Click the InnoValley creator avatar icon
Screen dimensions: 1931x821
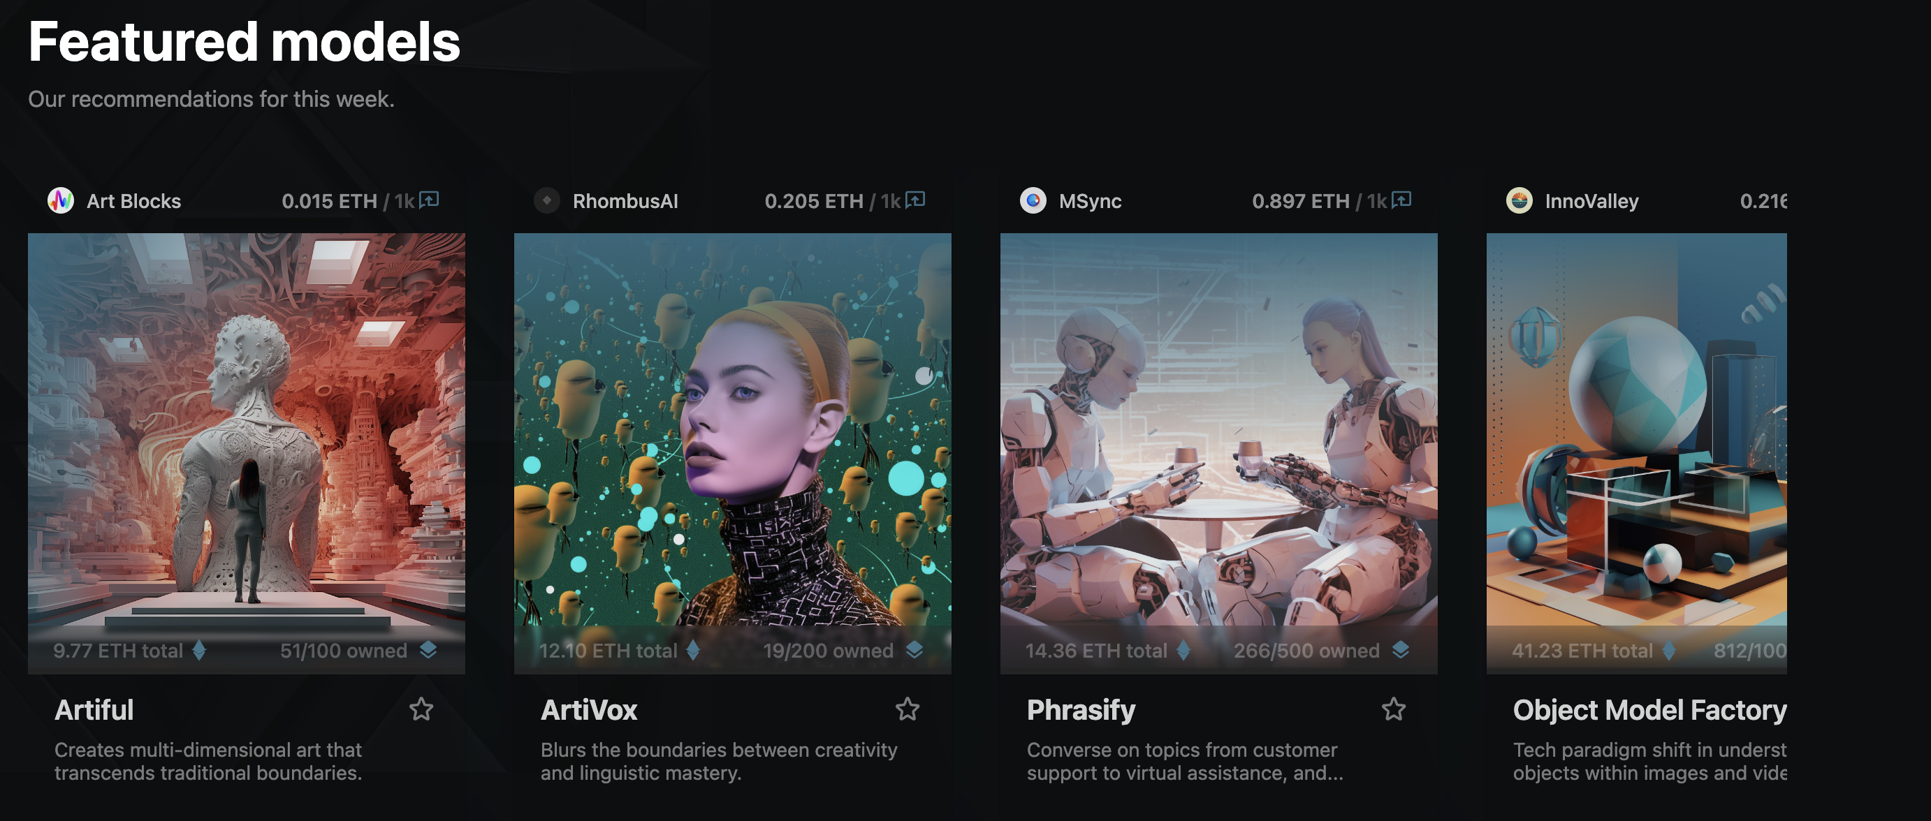(x=1520, y=201)
